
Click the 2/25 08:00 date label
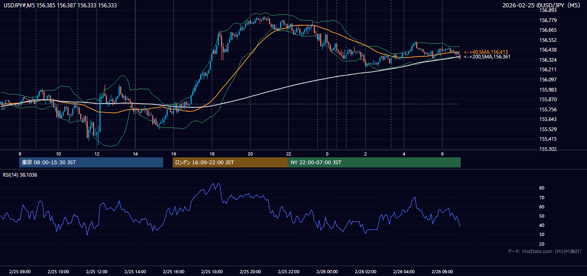pyautogui.click(x=20, y=272)
